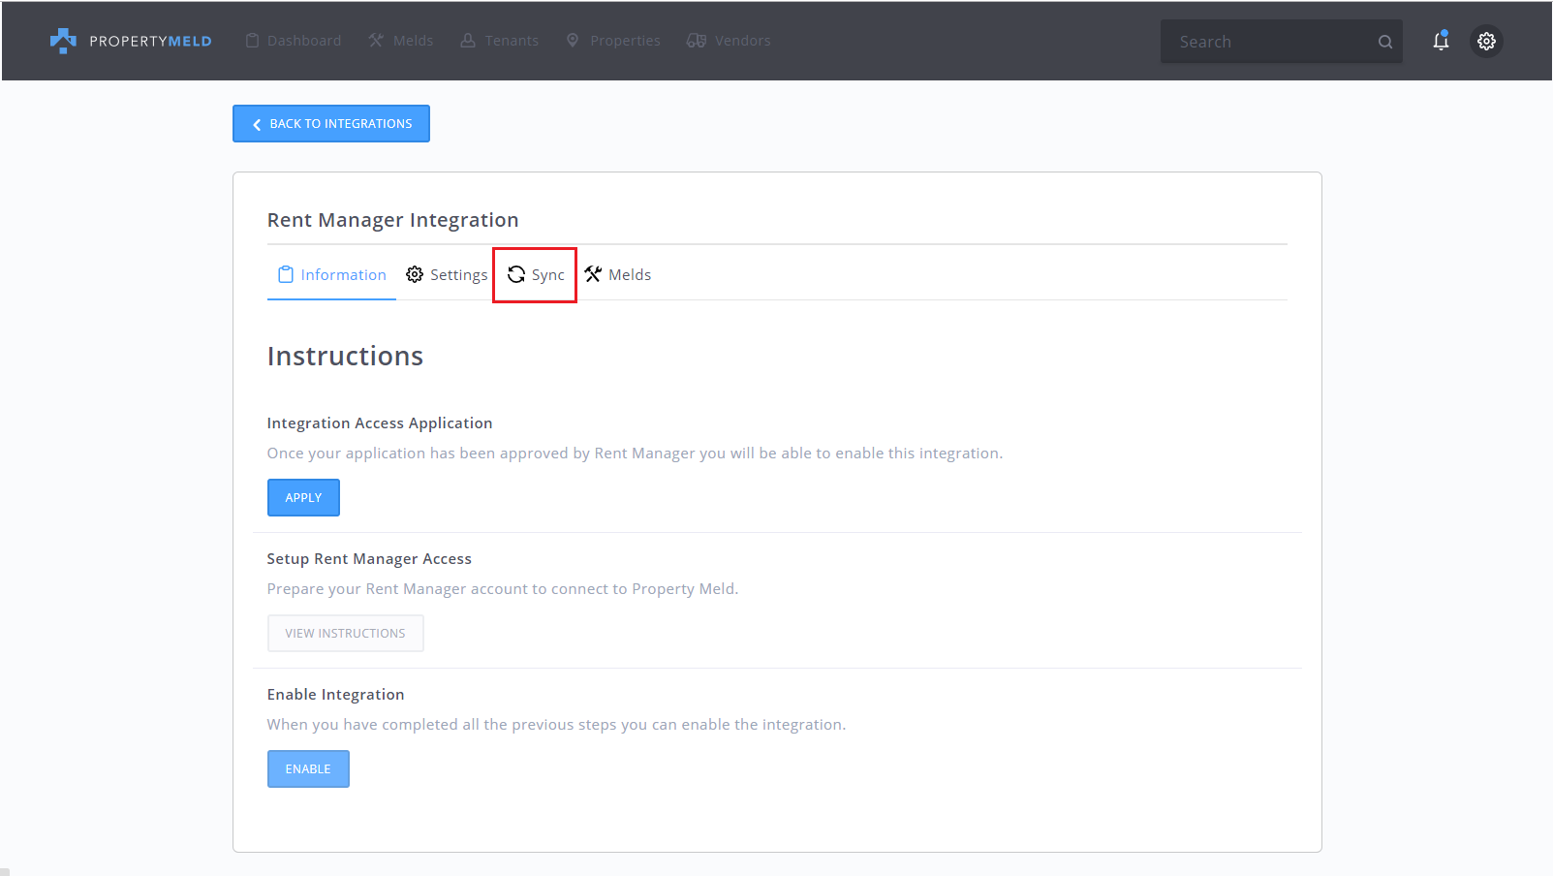Open the settings gear in top bar
Image resolution: width=1553 pixels, height=876 pixels.
coord(1486,41)
